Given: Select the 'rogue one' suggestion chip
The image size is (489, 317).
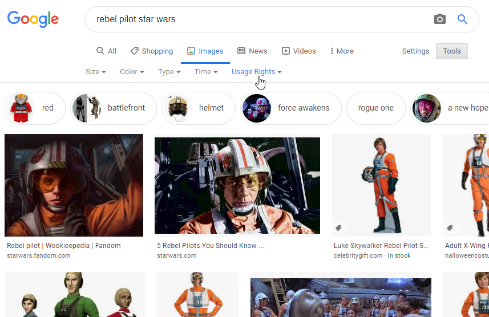Looking at the screenshot, I should coord(376,108).
